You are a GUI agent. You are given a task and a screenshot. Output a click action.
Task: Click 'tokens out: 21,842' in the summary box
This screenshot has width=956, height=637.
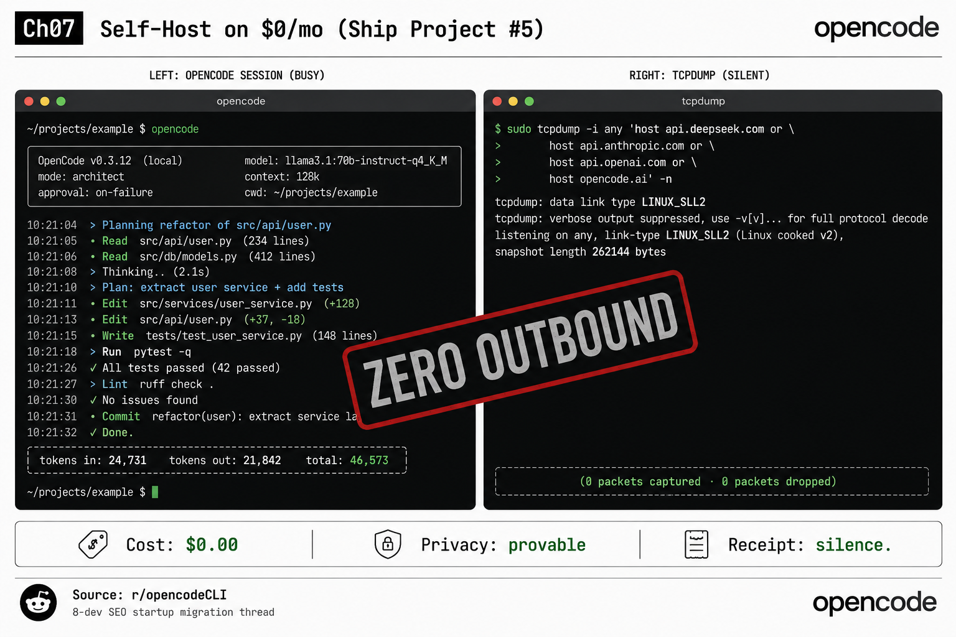pyautogui.click(x=225, y=460)
